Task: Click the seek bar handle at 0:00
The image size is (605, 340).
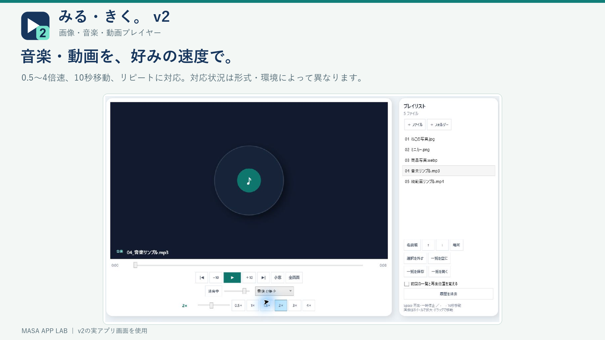Action: [x=135, y=265]
